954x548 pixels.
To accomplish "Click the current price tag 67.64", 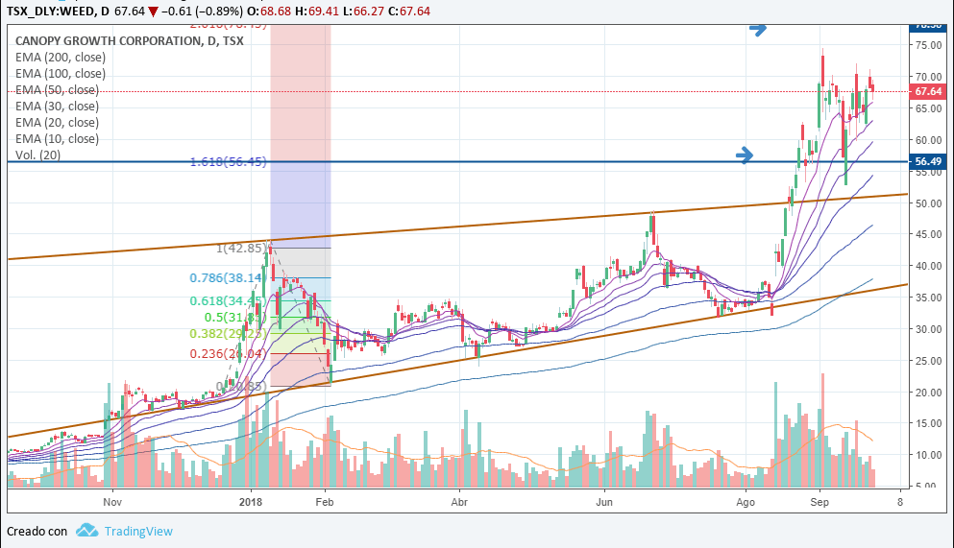I will tap(927, 91).
